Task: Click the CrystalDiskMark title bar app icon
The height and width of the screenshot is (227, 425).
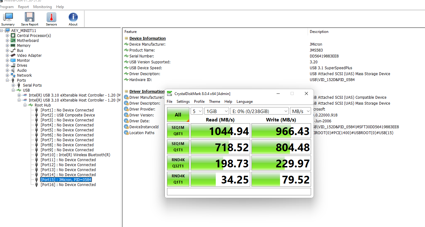Action: point(170,93)
